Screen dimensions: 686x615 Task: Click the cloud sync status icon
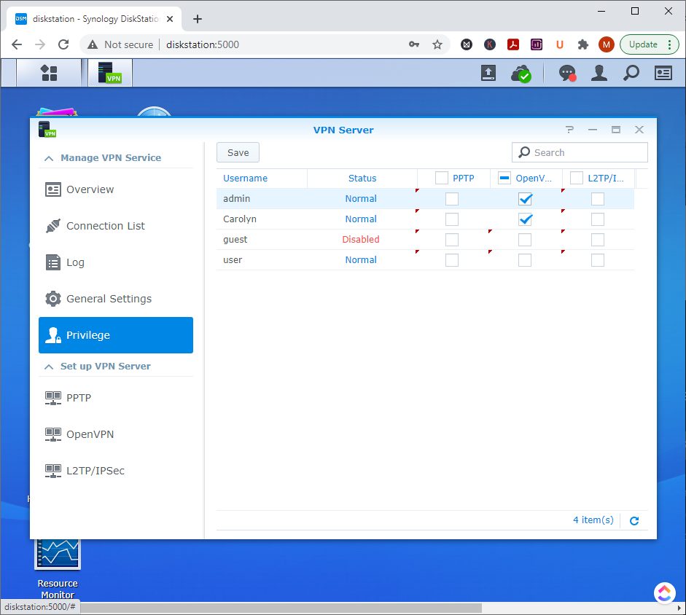[x=521, y=74]
